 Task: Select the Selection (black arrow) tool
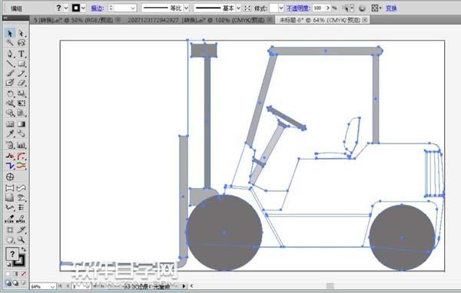pyautogui.click(x=10, y=33)
